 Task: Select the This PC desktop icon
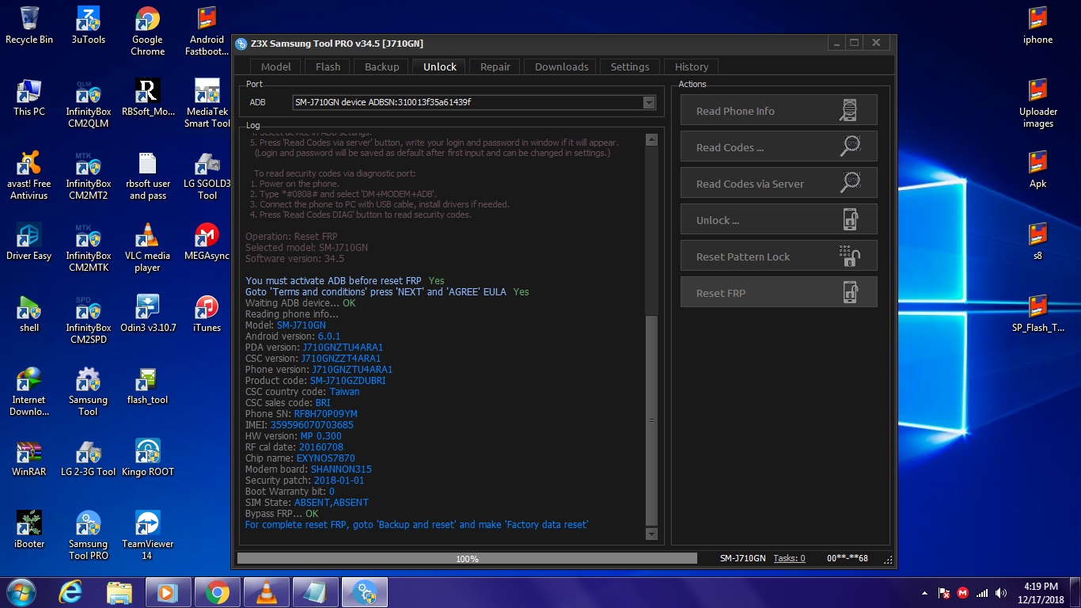click(x=29, y=97)
